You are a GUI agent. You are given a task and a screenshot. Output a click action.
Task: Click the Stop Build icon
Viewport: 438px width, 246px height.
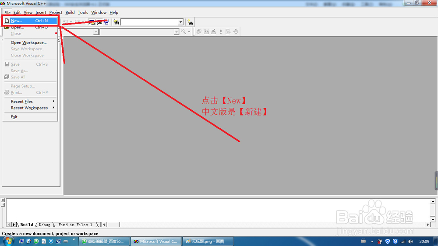[213, 32]
